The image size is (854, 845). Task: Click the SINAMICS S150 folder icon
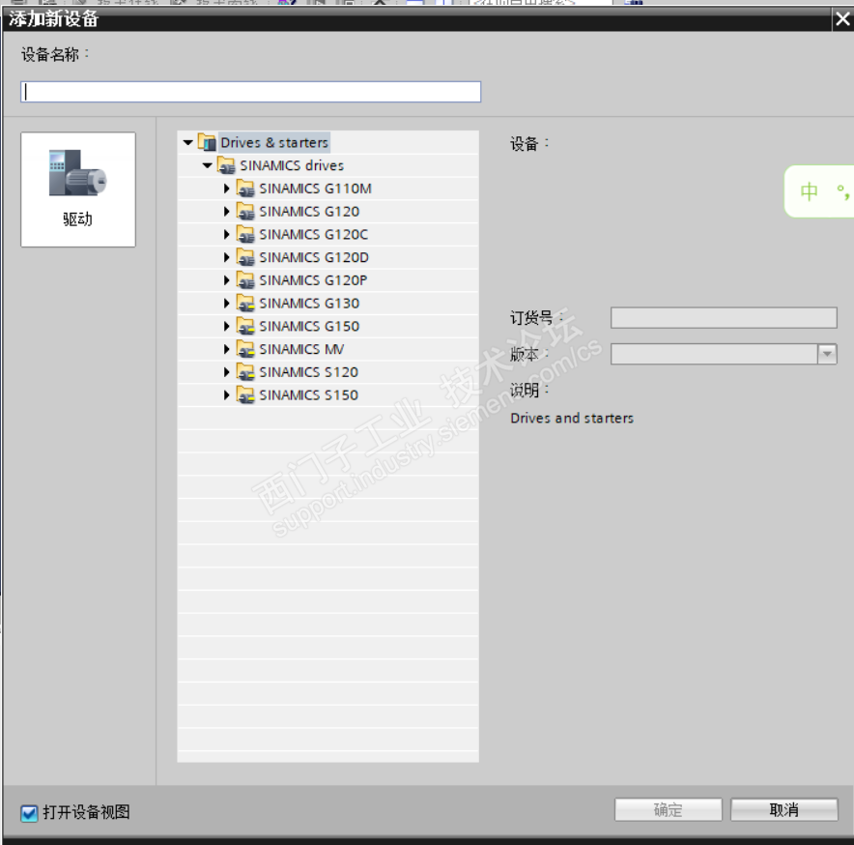point(245,394)
